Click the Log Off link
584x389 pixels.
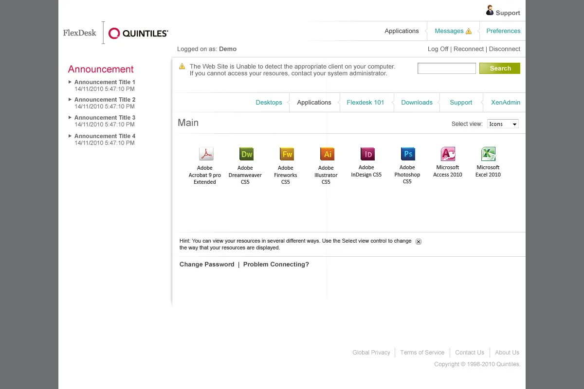click(x=438, y=49)
